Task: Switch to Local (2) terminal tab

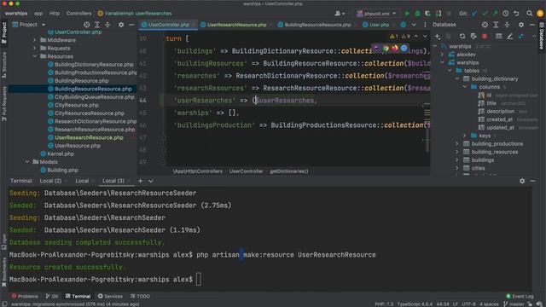Action: (x=50, y=181)
